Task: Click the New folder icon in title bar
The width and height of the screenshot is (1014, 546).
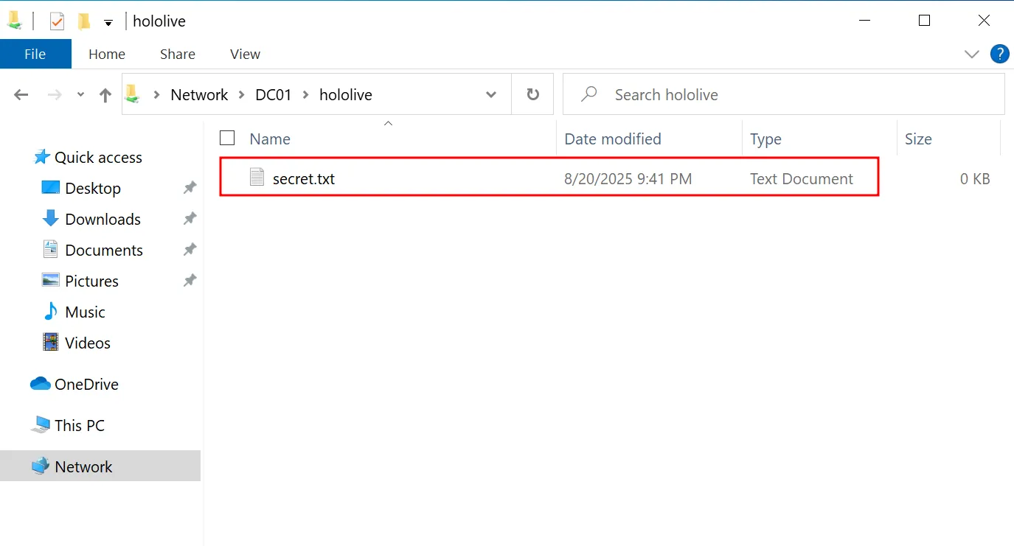Action: (x=84, y=21)
